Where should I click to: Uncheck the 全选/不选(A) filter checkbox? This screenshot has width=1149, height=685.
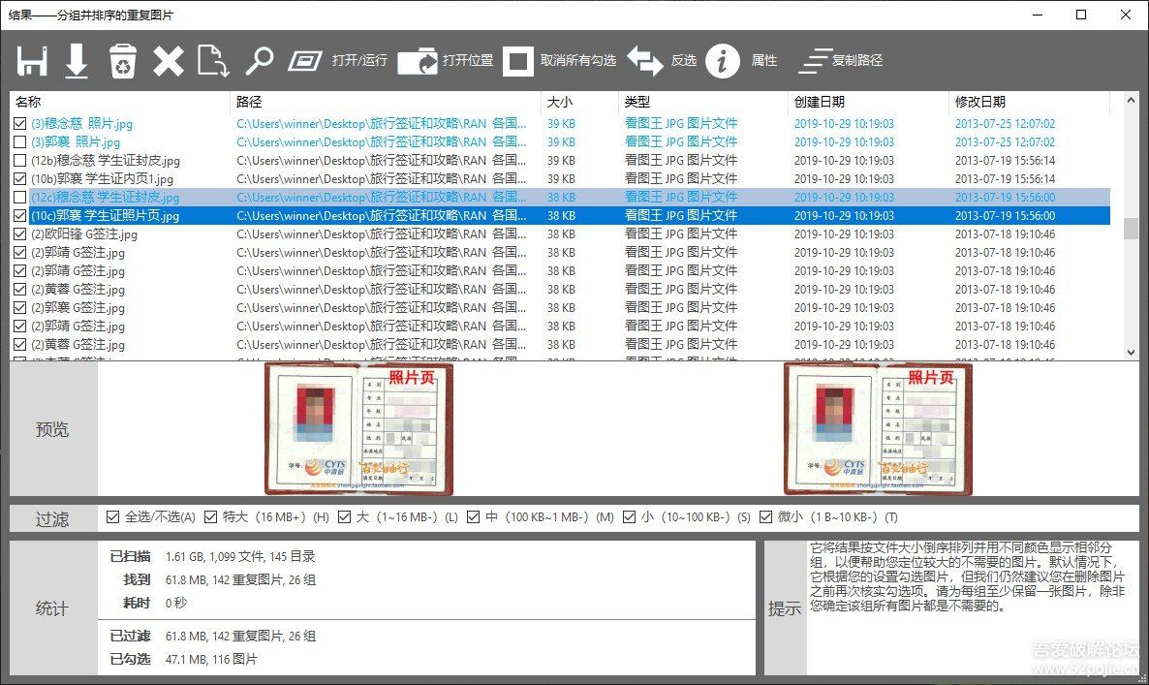(x=113, y=516)
